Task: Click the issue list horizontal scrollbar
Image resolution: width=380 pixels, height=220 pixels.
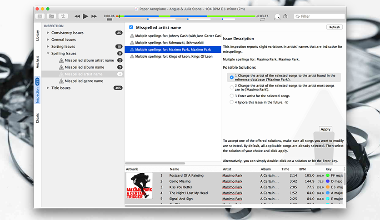Action: click(x=155, y=163)
